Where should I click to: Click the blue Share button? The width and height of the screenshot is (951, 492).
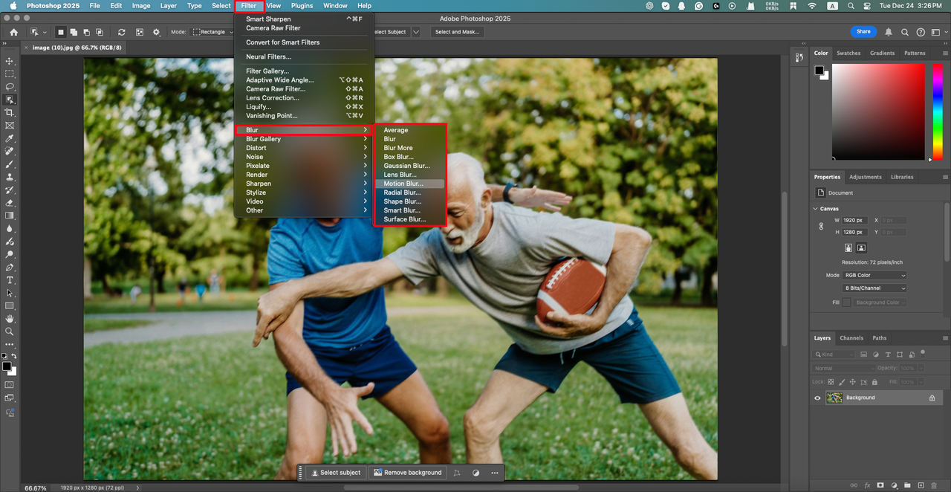[x=863, y=32]
